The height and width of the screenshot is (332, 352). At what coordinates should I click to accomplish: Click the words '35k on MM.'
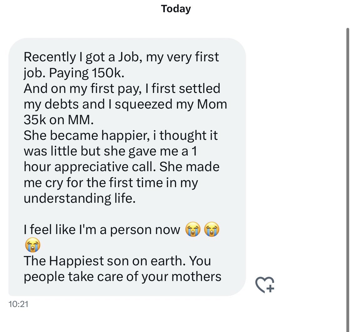[59, 120]
